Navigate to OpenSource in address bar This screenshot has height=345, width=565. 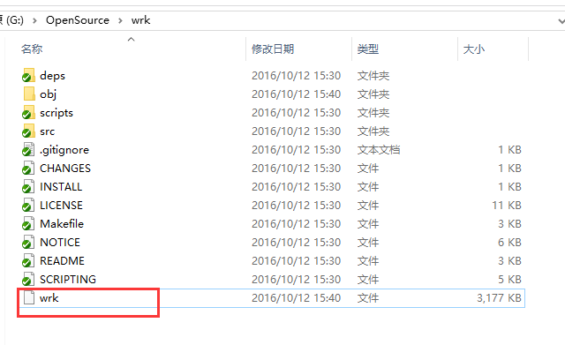[78, 20]
